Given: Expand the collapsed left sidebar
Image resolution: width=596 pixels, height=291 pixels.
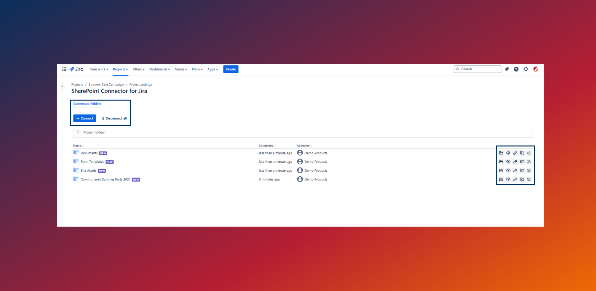Looking at the screenshot, I should click(62, 86).
